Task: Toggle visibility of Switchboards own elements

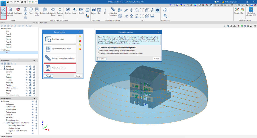Action: [33, 107]
